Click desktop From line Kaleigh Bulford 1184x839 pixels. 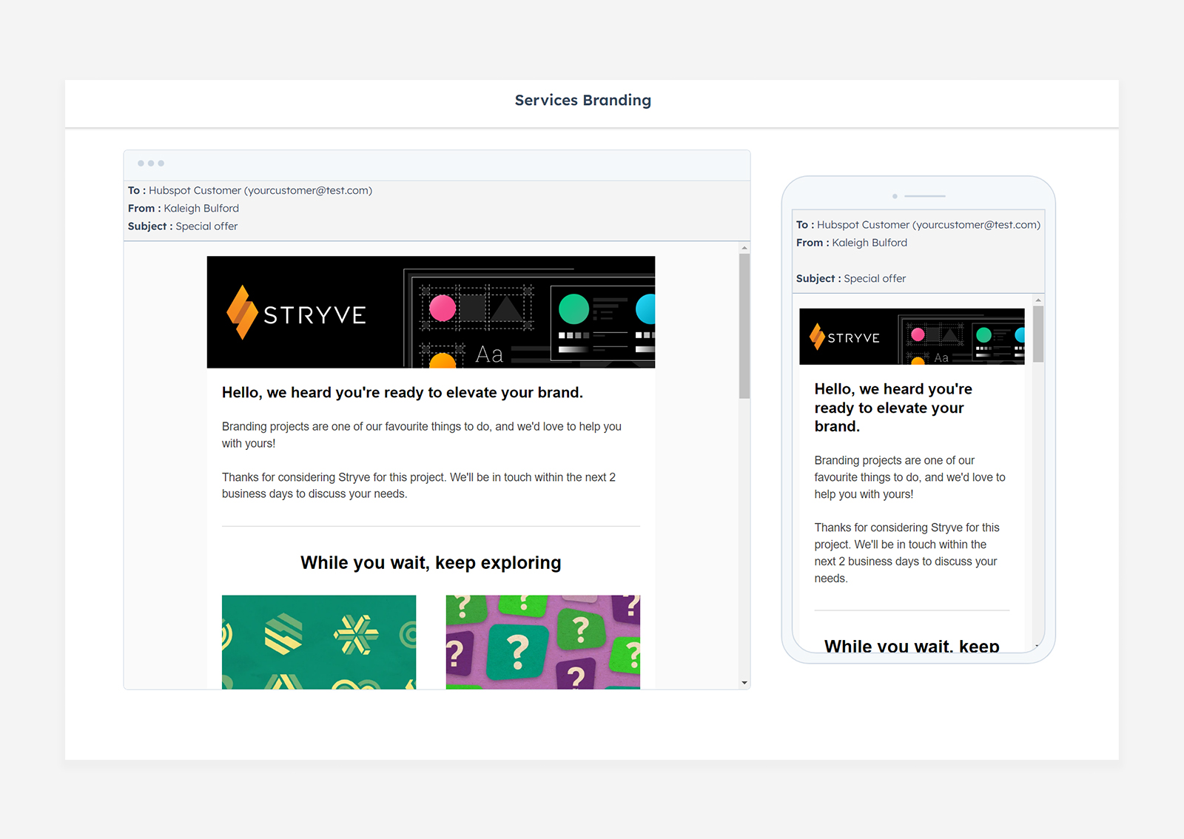[x=184, y=209]
